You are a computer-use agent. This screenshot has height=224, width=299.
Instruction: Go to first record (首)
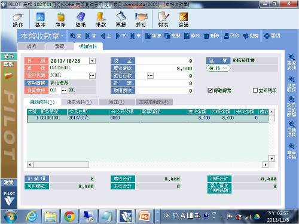90,36
